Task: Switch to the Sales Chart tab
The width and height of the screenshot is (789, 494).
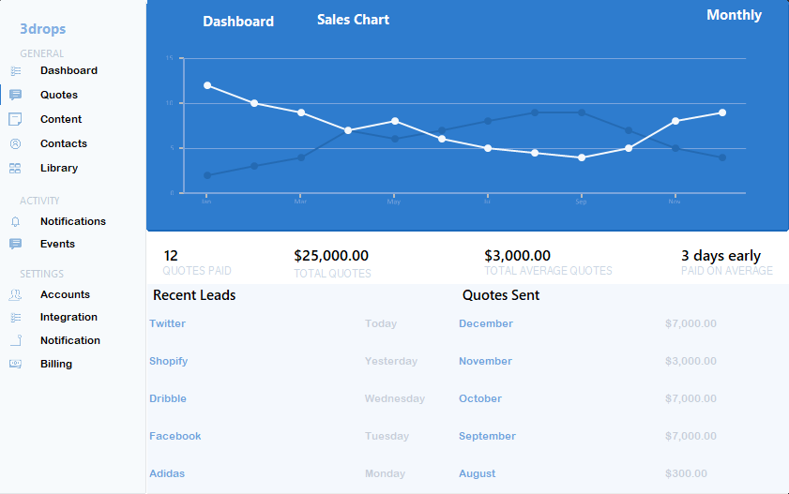Action: point(353,20)
